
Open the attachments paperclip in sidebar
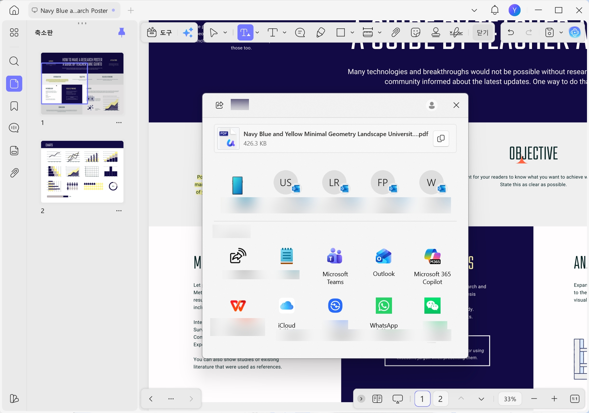tap(14, 173)
